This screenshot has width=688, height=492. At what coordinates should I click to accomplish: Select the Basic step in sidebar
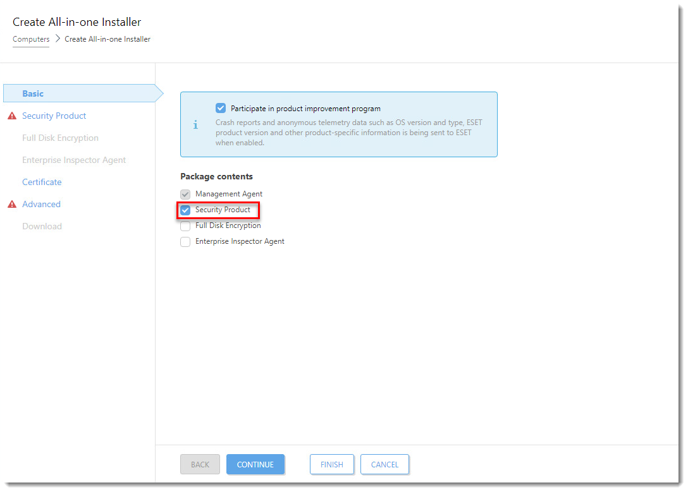coord(33,93)
